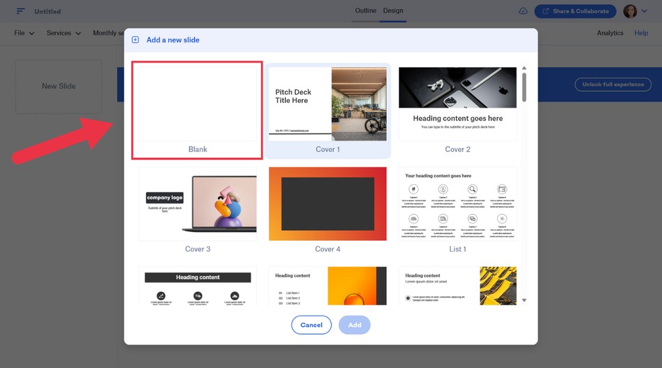Click the Untitled document title

pos(47,11)
